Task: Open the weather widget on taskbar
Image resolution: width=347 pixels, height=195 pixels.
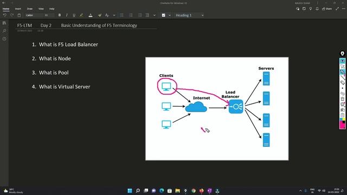Action: (13, 191)
